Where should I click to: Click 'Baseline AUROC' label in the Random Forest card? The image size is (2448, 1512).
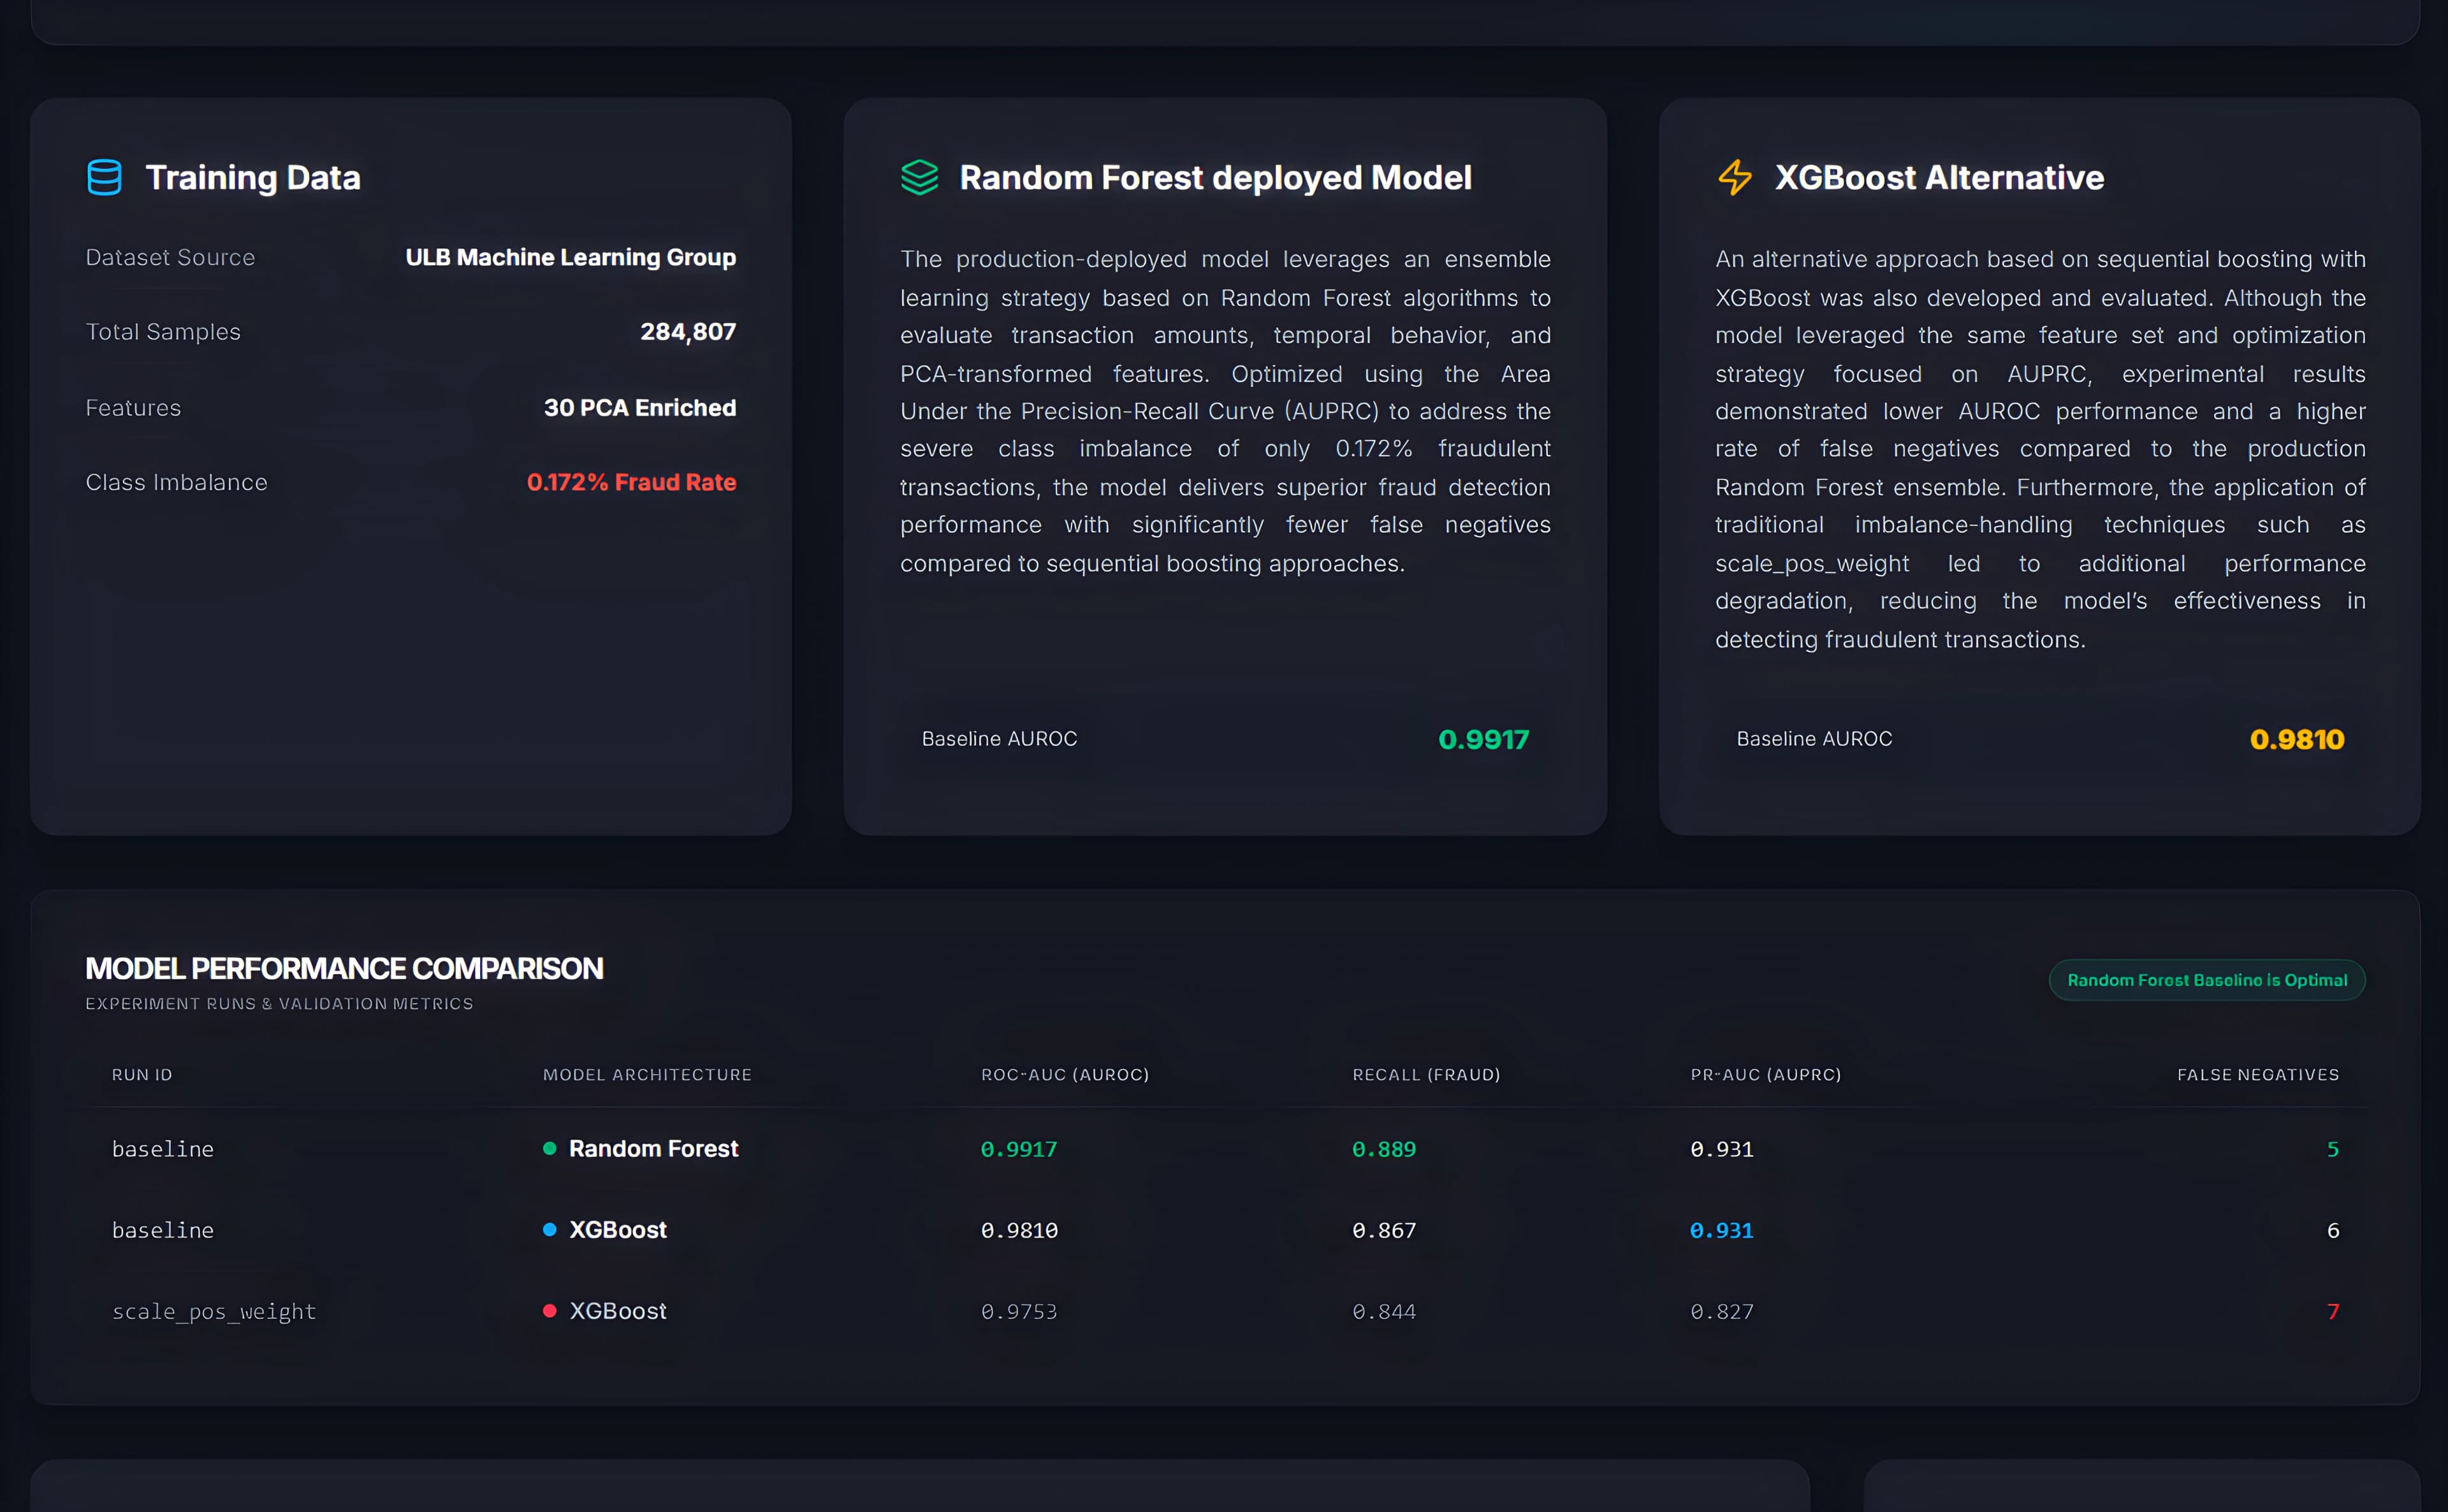(x=999, y=738)
